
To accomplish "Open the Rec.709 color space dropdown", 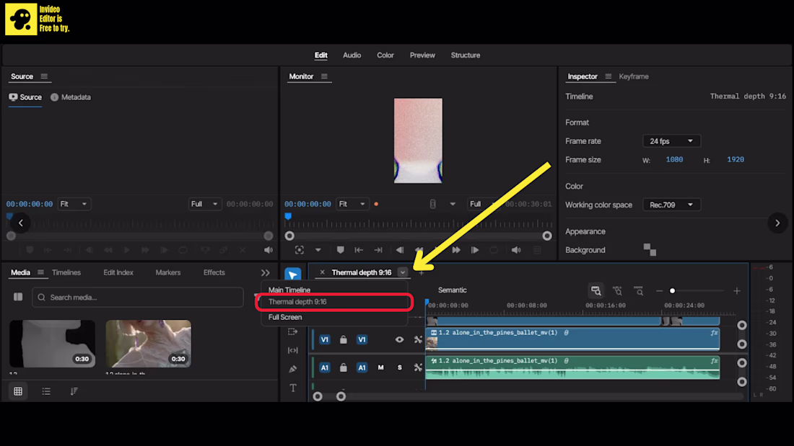I will click(x=671, y=205).
